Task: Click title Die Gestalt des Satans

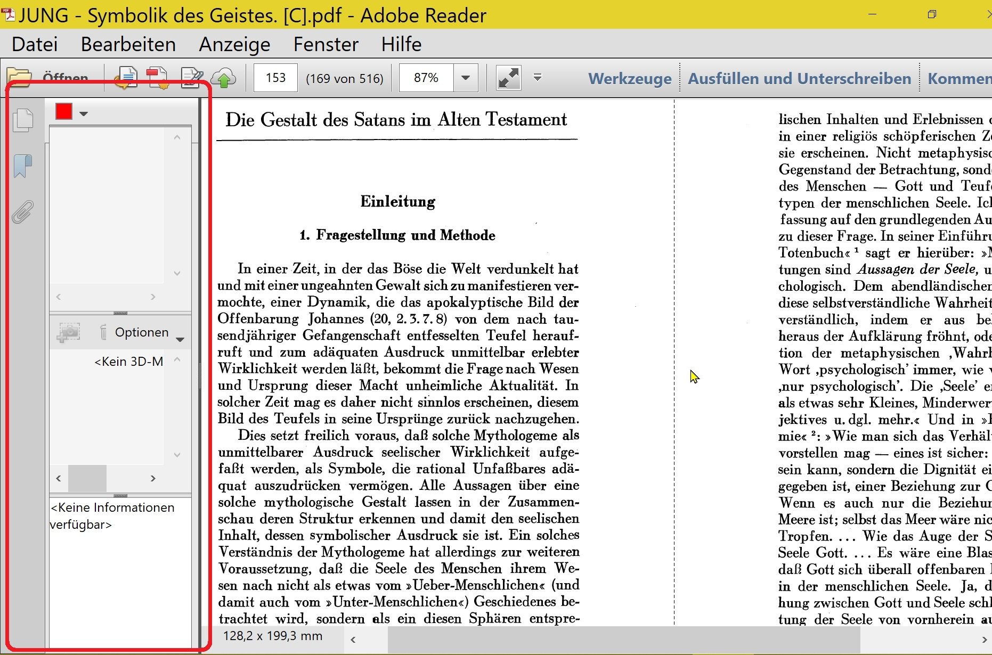Action: click(396, 120)
